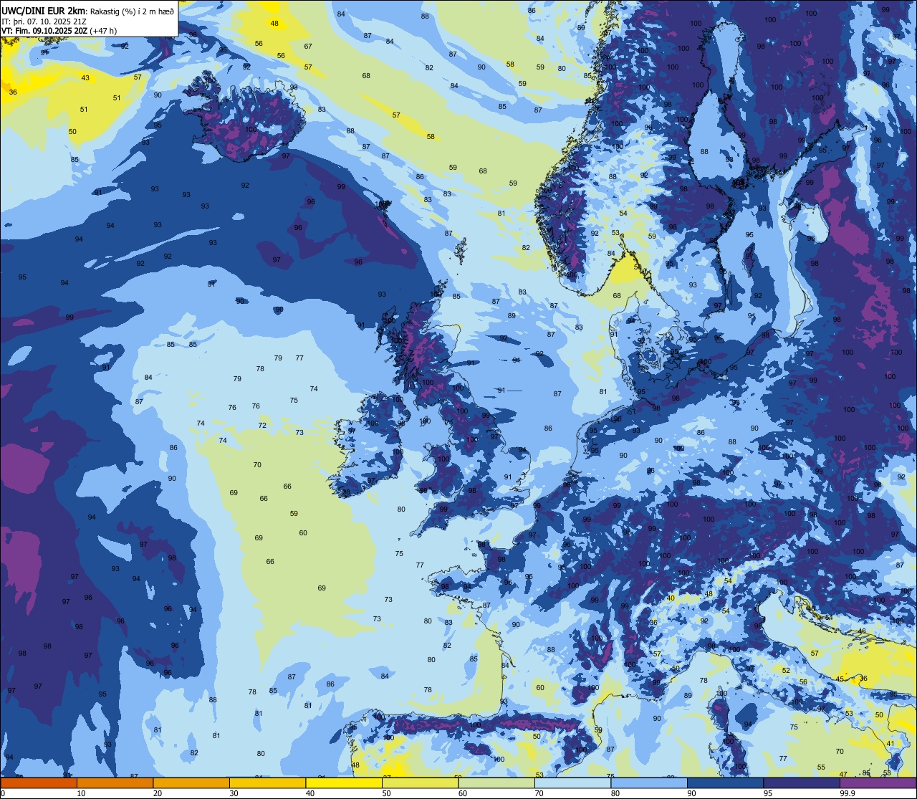Click the legend label 30
Viewport: 917px width, 799px height.
[234, 793]
